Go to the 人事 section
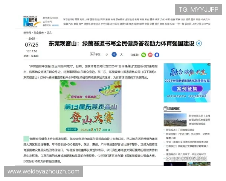The width and height of the screenshot is (226, 181). 87,20
